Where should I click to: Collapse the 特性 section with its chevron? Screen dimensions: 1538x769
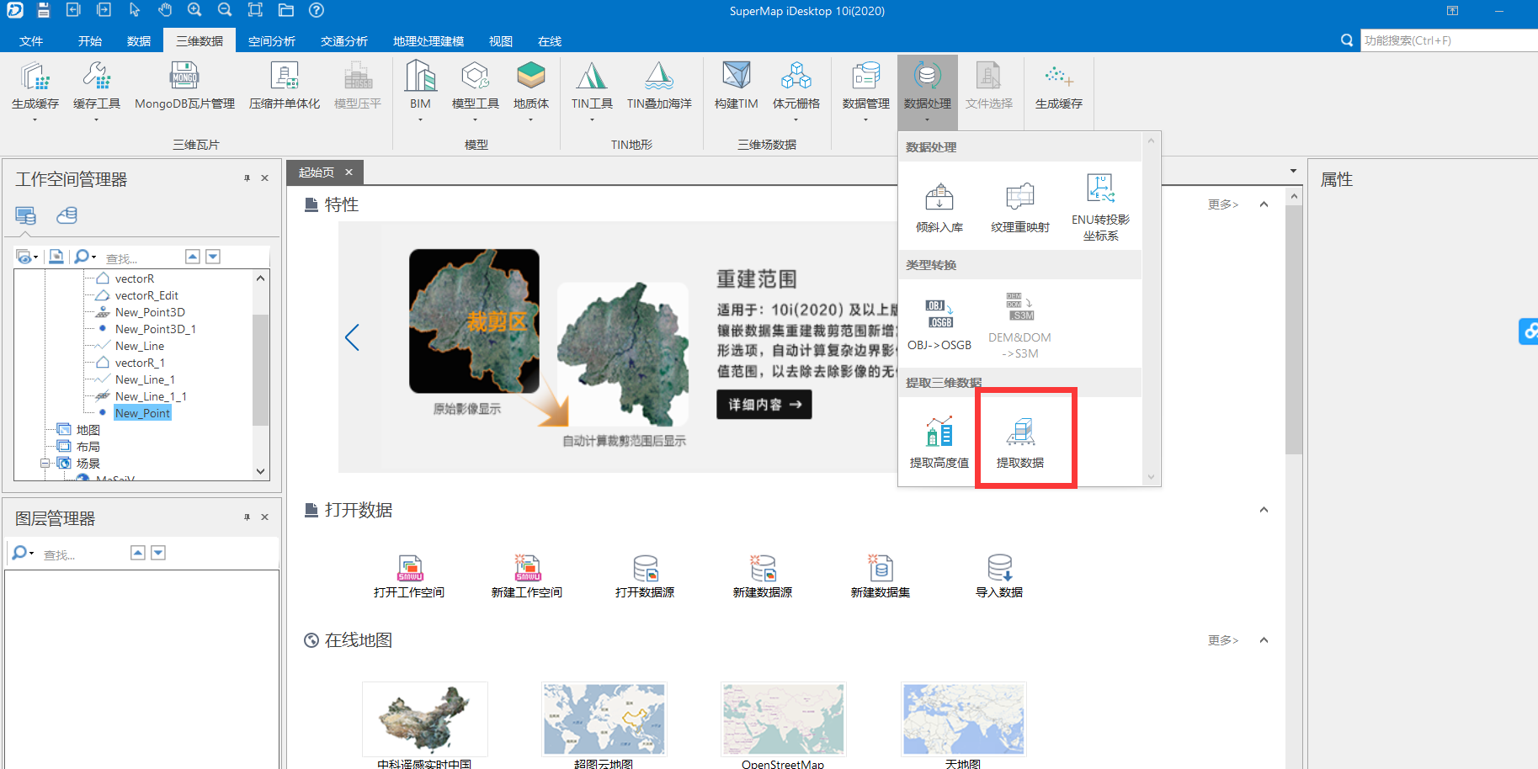1264,204
